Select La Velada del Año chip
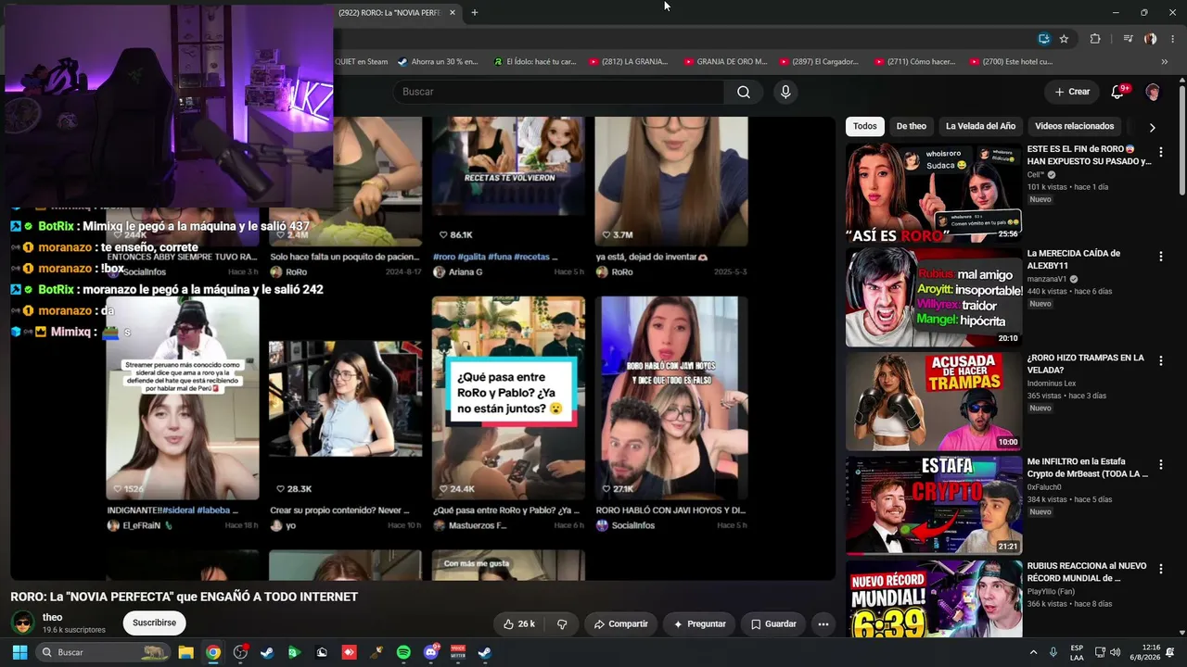This screenshot has height=667, width=1187. click(x=980, y=126)
